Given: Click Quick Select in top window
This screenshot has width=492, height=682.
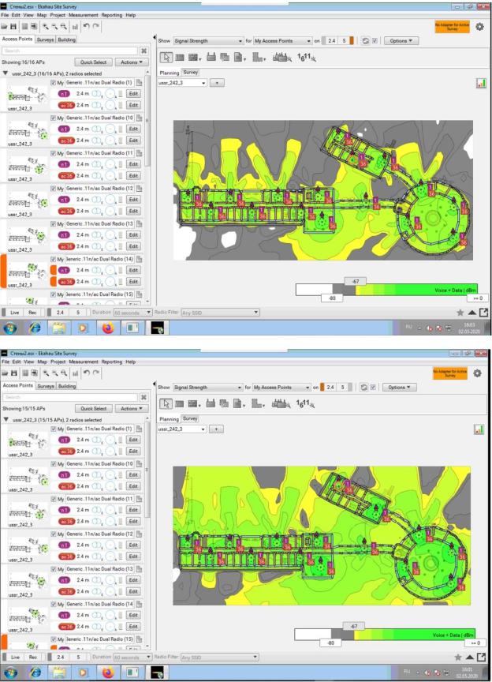Looking at the screenshot, I should pos(93,62).
